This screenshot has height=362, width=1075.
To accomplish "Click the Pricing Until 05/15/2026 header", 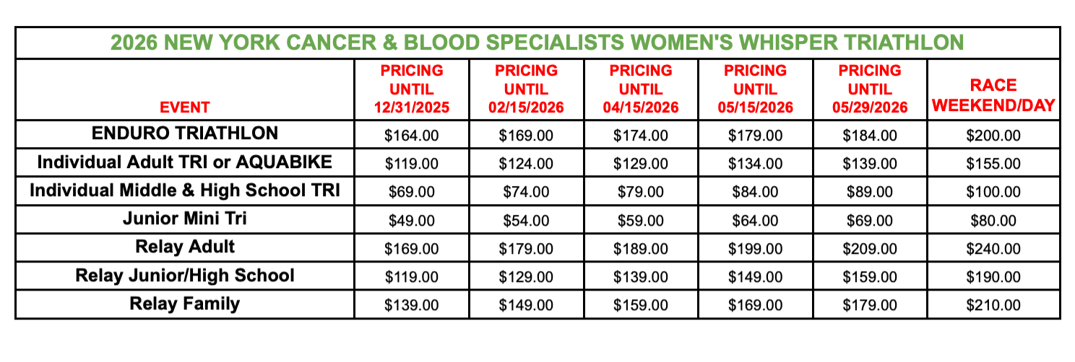I will [x=755, y=89].
